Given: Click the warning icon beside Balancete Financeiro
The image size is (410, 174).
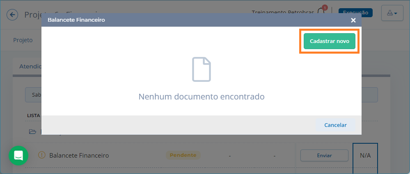Looking at the screenshot, I should (x=42, y=155).
